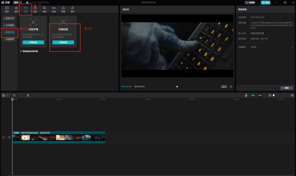Click the 开始识别 button

click(x=33, y=42)
